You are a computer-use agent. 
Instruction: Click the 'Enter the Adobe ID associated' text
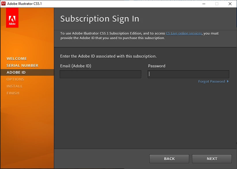point(108,56)
